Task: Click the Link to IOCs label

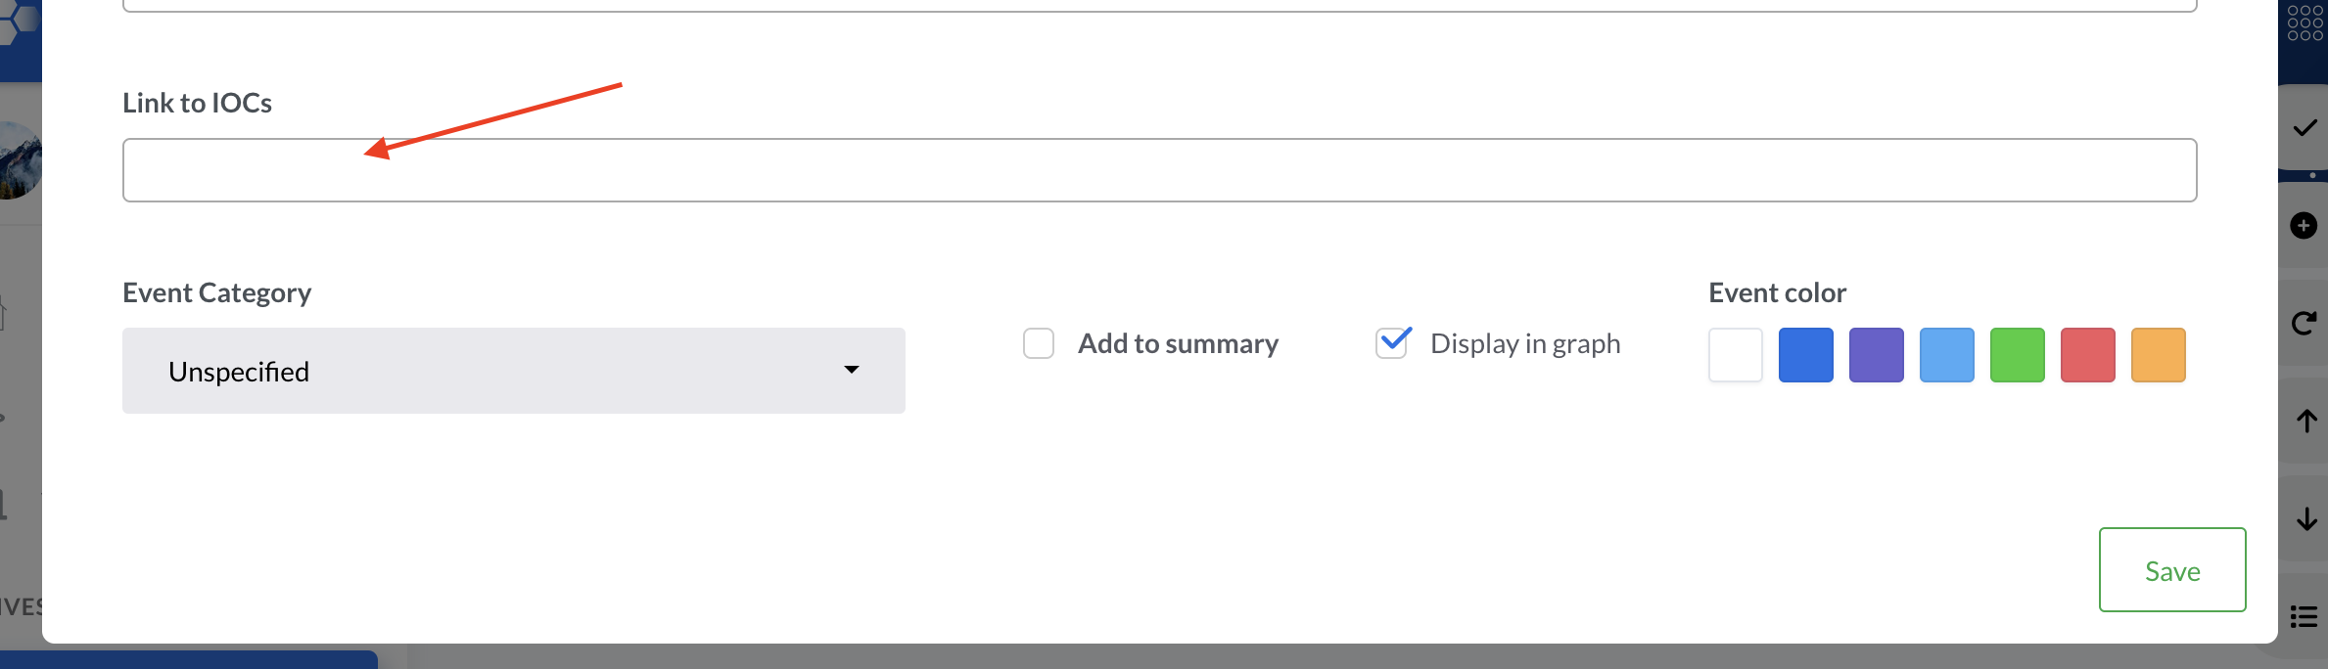Action: (197, 102)
